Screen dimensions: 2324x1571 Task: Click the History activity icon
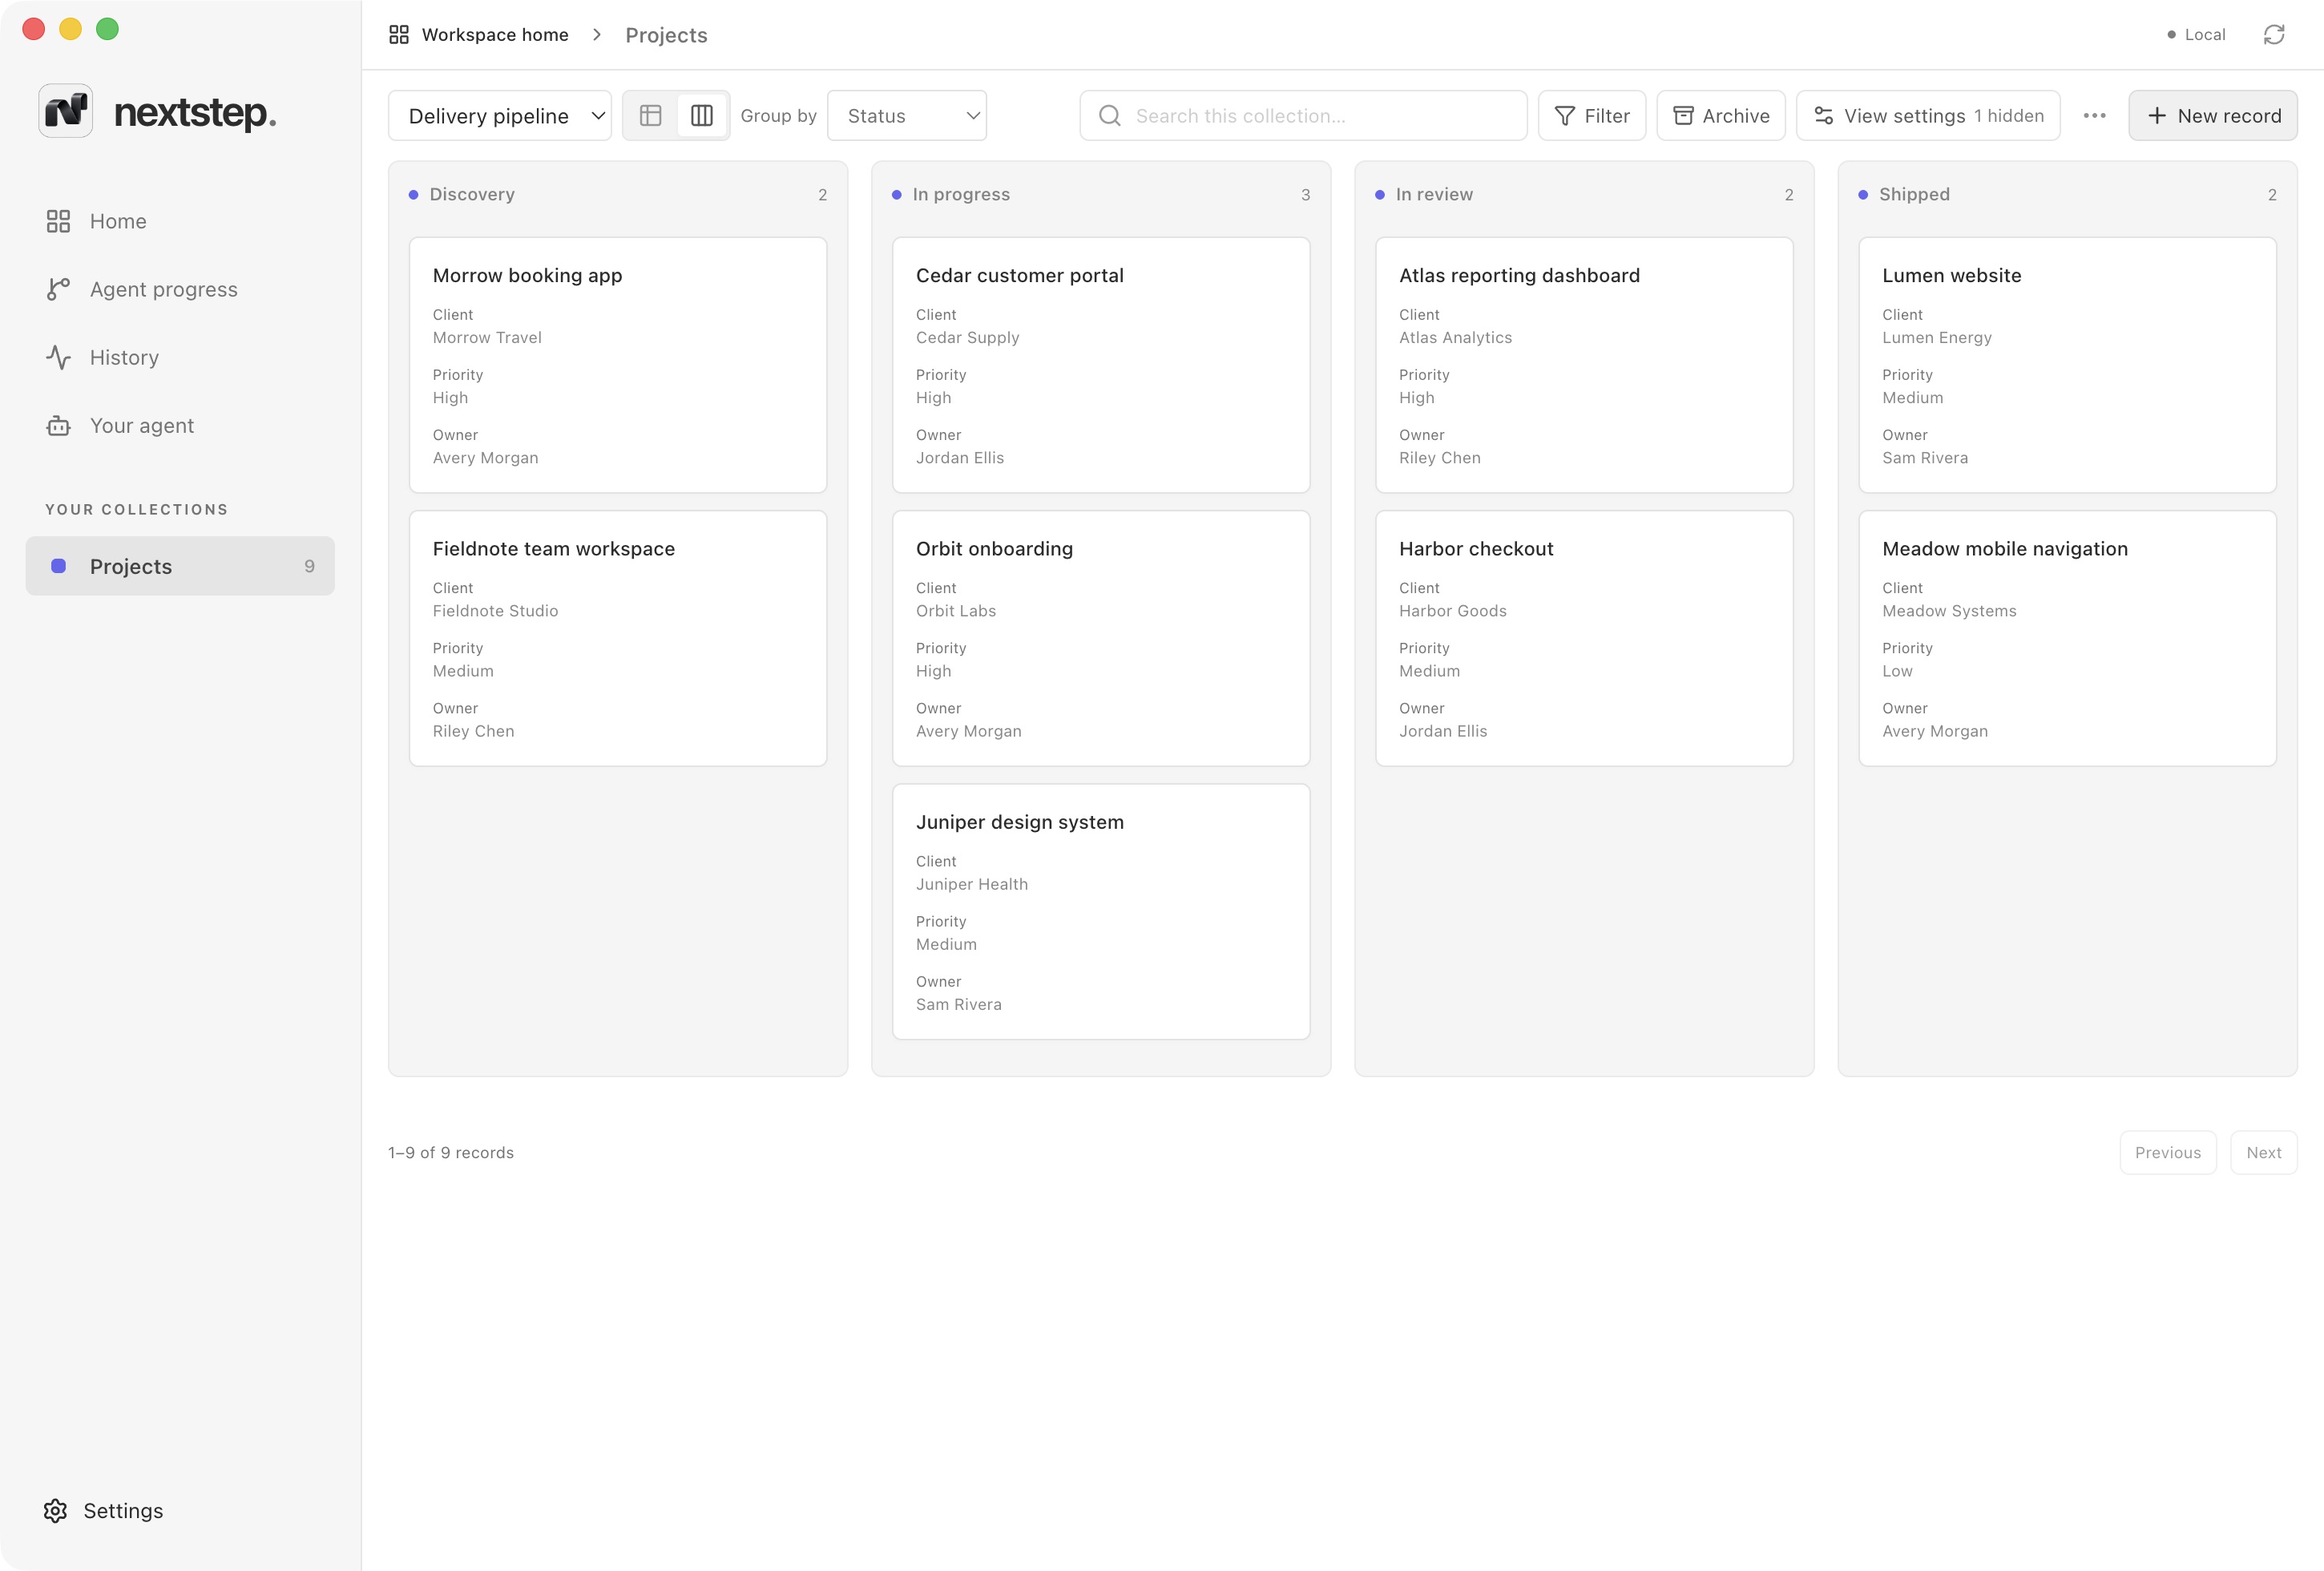click(58, 357)
